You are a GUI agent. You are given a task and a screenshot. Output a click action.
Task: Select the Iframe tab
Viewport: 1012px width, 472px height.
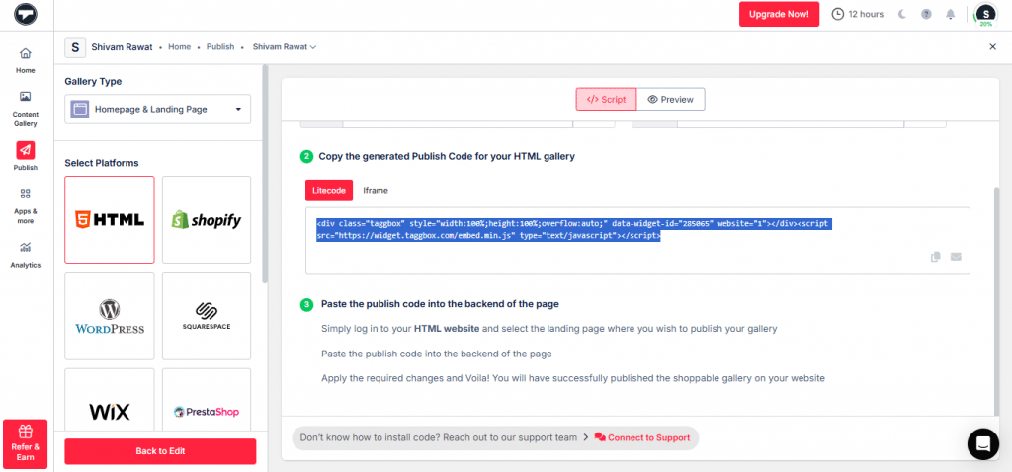pyautogui.click(x=376, y=191)
